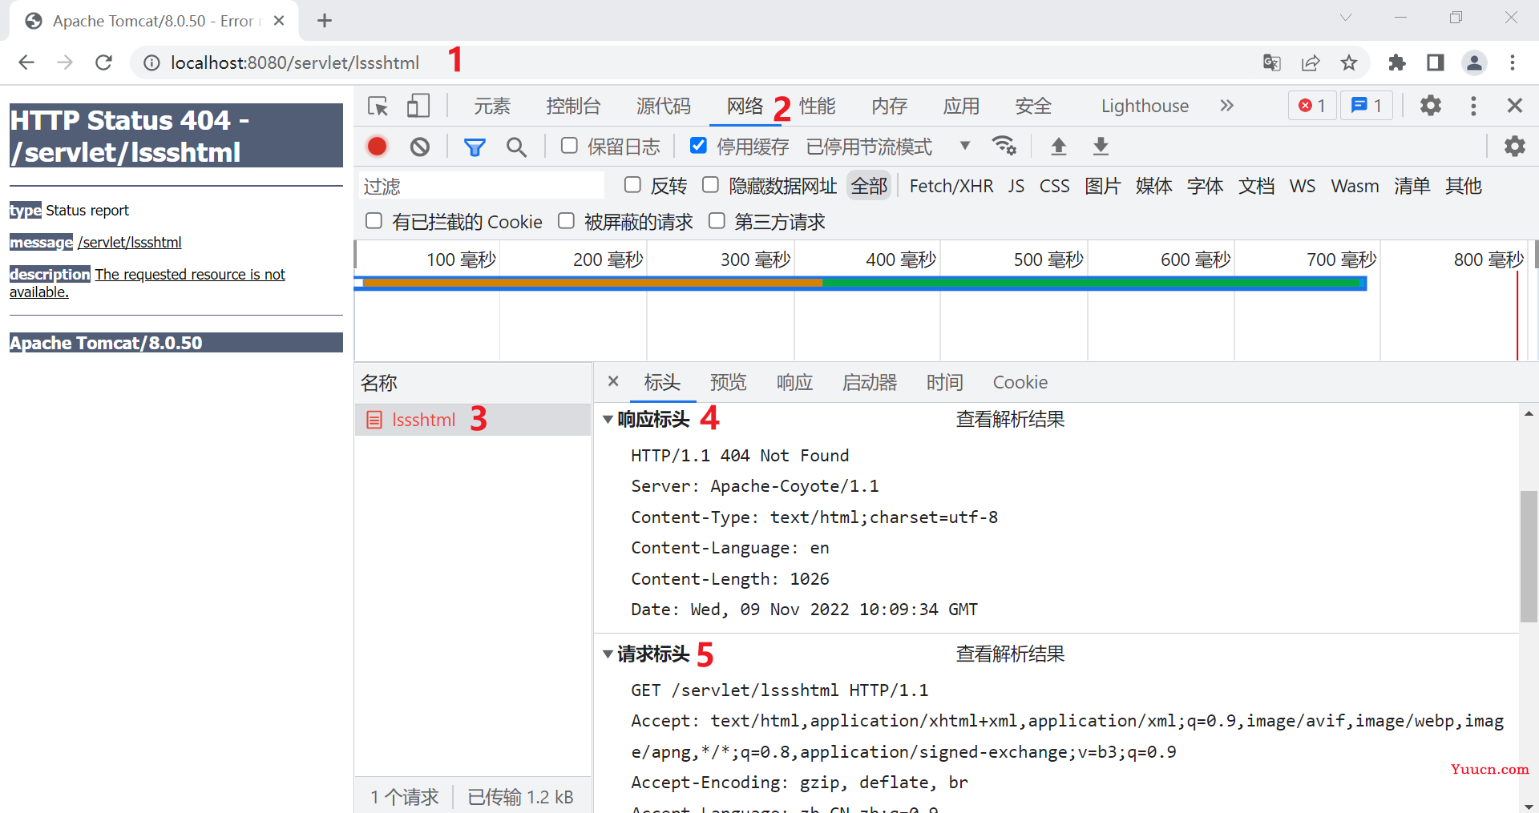Switch to the 响应 details tab

point(794,382)
